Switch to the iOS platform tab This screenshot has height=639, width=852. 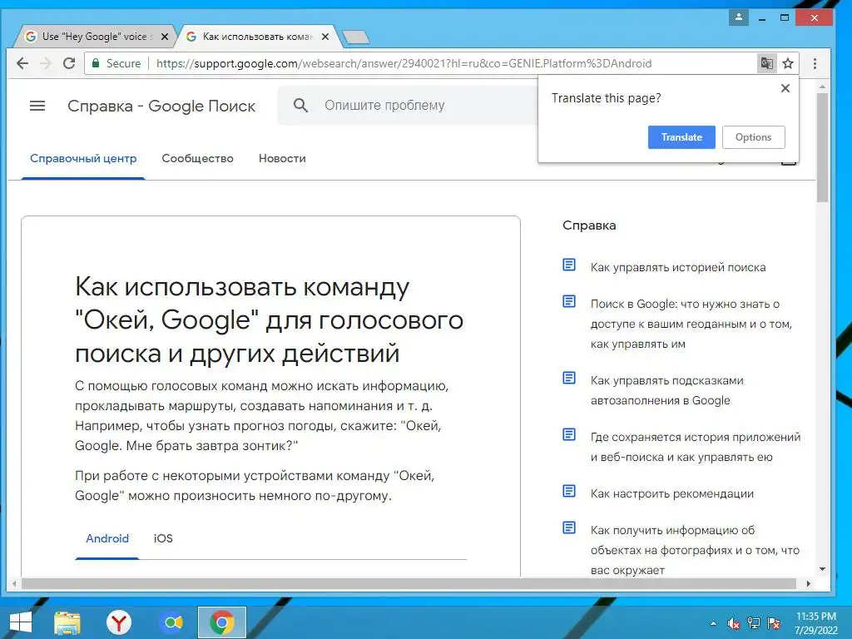(x=163, y=538)
